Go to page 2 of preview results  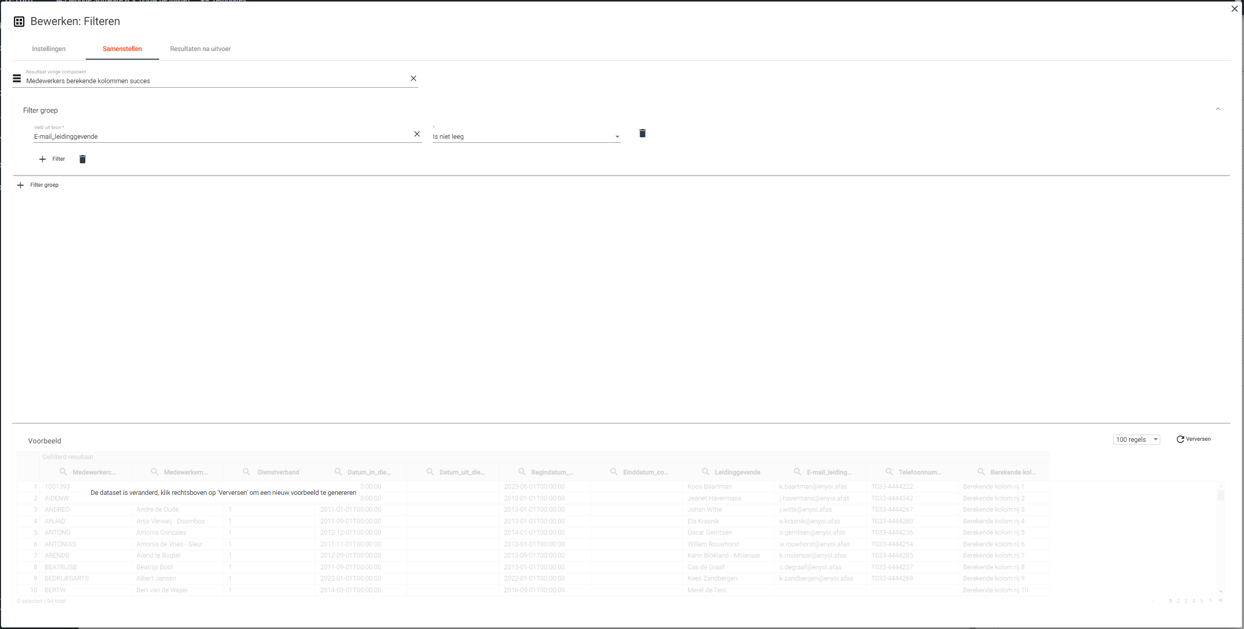(x=1178, y=601)
